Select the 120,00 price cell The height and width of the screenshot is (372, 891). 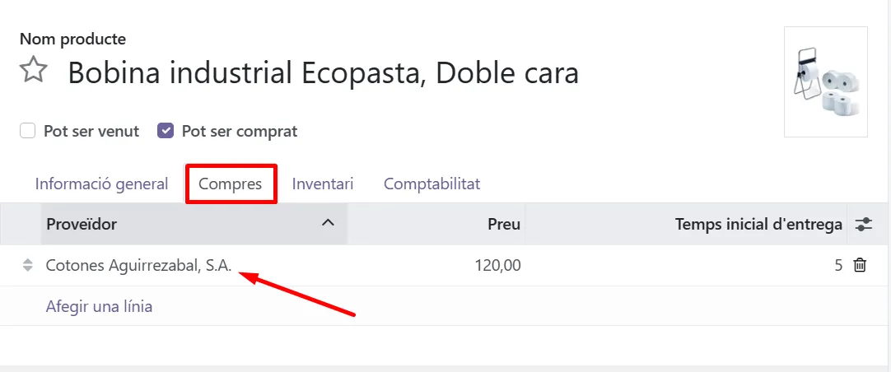[x=497, y=265]
